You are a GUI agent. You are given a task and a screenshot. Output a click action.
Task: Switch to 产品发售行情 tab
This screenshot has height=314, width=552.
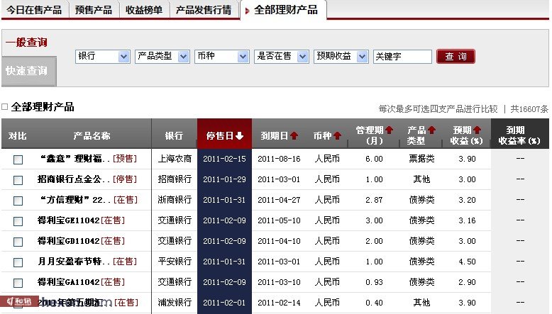[204, 10]
